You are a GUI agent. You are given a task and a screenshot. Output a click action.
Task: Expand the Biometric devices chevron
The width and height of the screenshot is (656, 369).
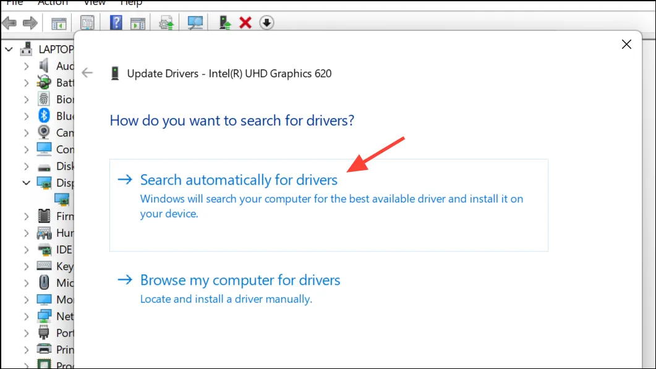(26, 100)
